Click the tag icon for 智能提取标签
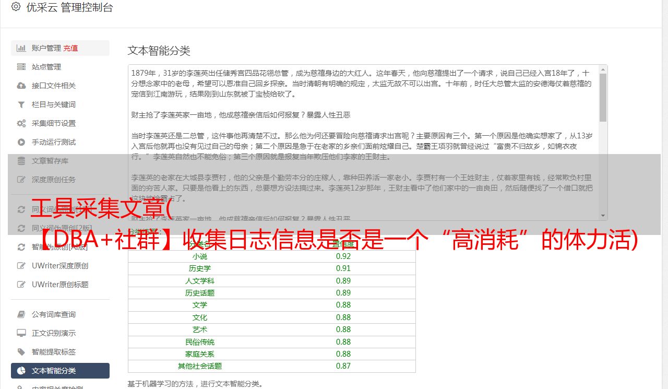The image size is (668, 389). (21, 352)
